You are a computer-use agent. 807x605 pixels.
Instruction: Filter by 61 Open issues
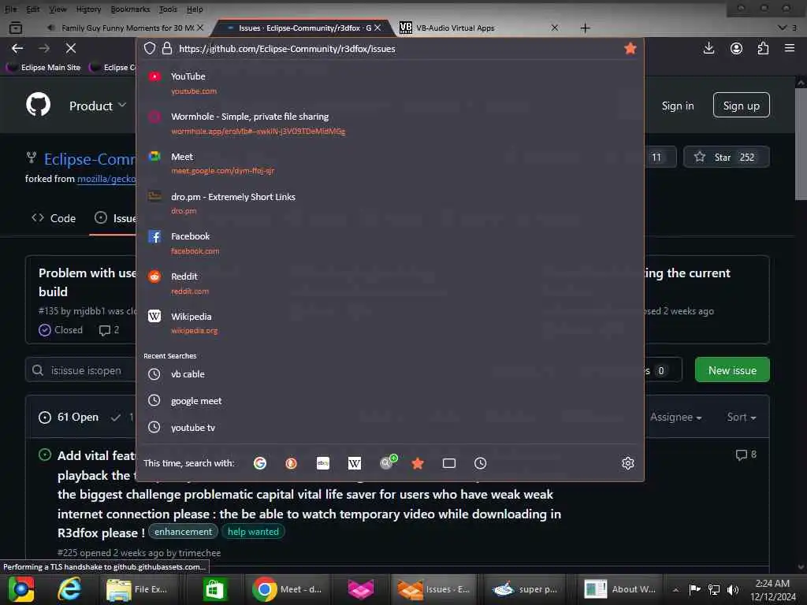[x=69, y=418]
